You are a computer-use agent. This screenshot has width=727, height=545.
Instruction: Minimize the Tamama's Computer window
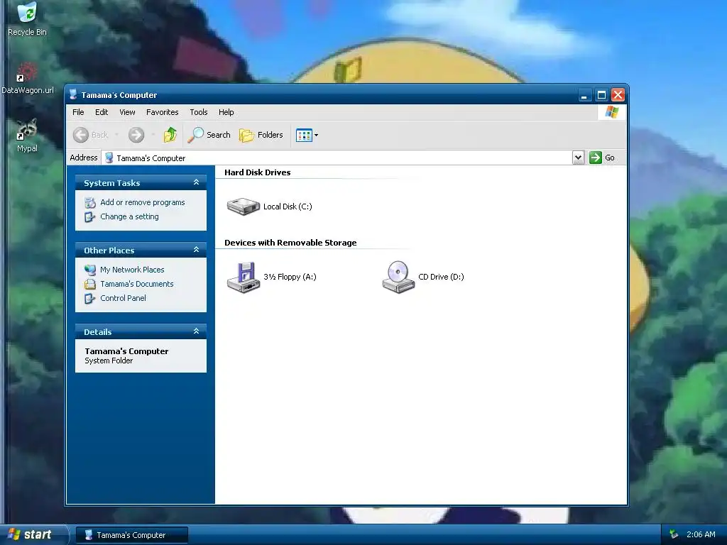(584, 95)
